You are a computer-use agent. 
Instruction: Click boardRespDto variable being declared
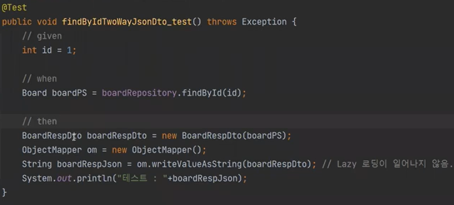click(x=117, y=135)
